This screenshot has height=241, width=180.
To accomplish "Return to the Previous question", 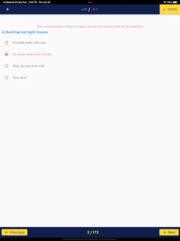I will pos(15,232).
